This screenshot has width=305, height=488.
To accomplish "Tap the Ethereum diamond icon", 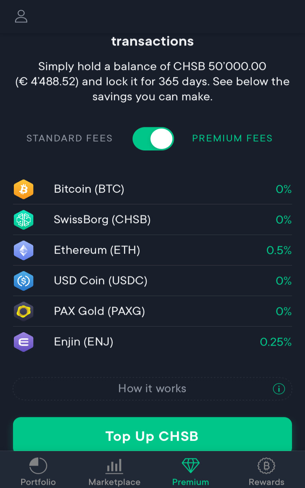I will pyautogui.click(x=24, y=251).
